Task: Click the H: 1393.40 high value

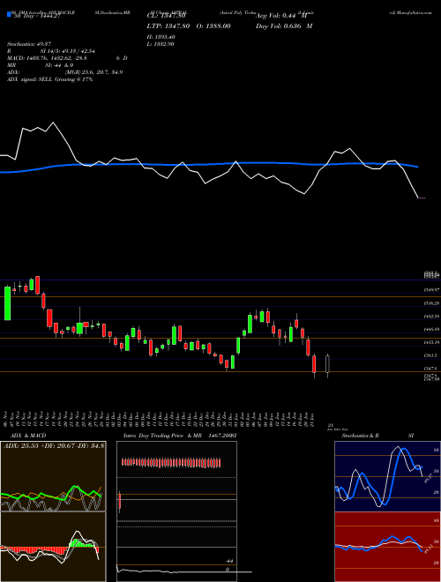Action: pyautogui.click(x=161, y=37)
